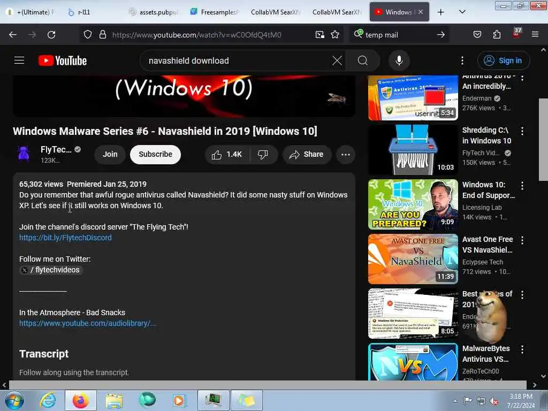Open the flytechvideos Twitter link
The height and width of the screenshot is (411, 548).
tap(51, 270)
